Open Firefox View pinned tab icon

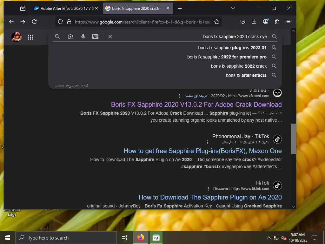click(x=23, y=8)
